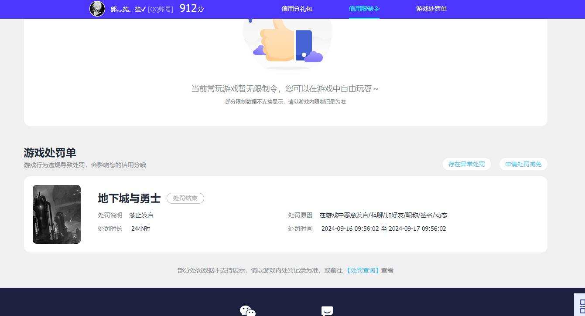
Task: Click the 当前常玩游戏暂无限制令 message
Action: [x=285, y=89]
